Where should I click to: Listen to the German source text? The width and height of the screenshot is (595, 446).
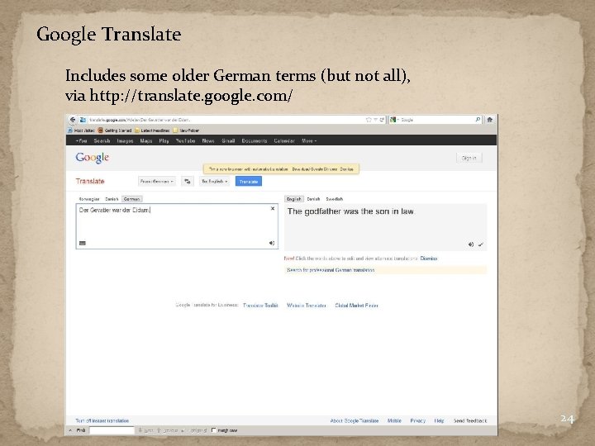click(x=272, y=243)
